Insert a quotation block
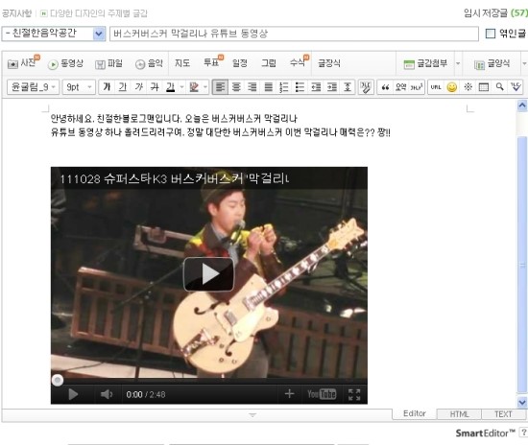The height and width of the screenshot is (445, 528). click(x=385, y=87)
